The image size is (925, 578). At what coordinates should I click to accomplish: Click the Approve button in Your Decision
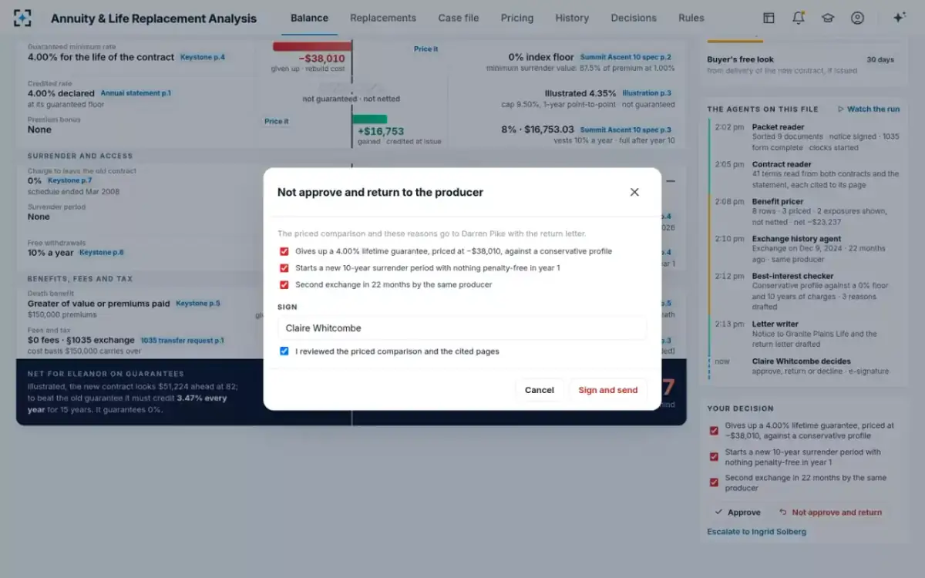coord(738,512)
